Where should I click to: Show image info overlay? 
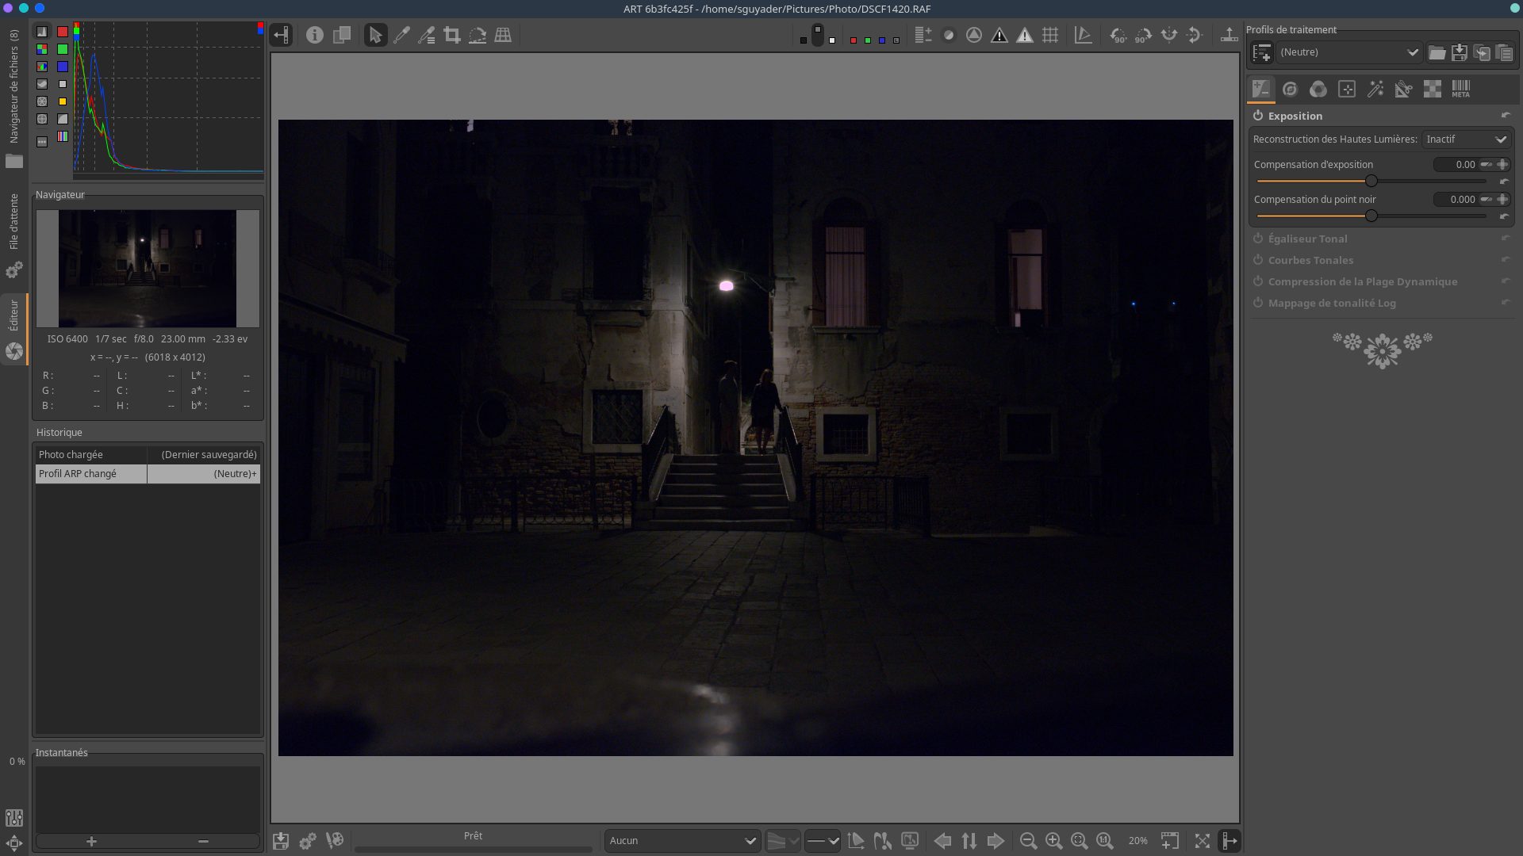[x=315, y=36]
